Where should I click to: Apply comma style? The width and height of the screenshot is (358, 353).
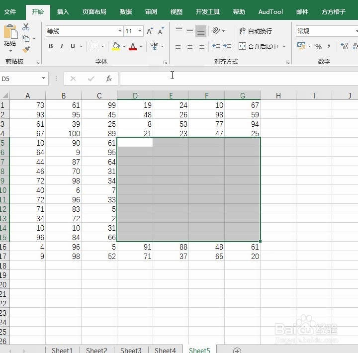[x=329, y=46]
